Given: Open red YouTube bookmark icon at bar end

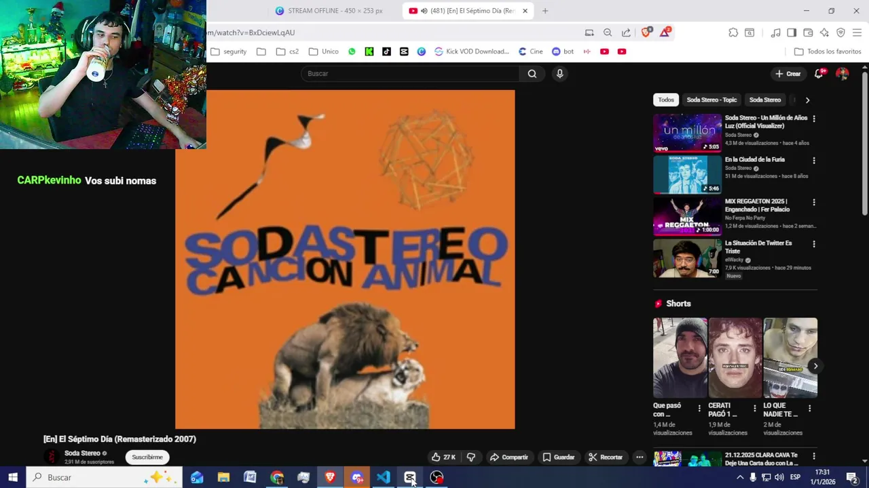Looking at the screenshot, I should (622, 52).
